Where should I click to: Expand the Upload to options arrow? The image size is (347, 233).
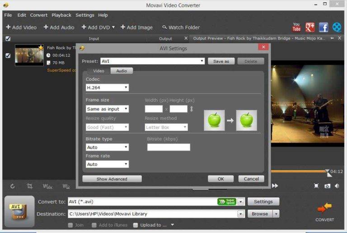click(172, 225)
